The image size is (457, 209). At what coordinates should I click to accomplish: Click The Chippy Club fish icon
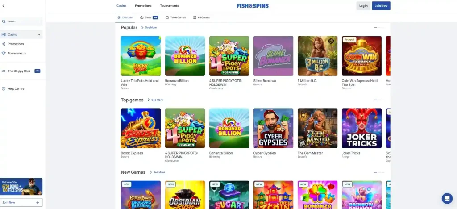[4, 71]
